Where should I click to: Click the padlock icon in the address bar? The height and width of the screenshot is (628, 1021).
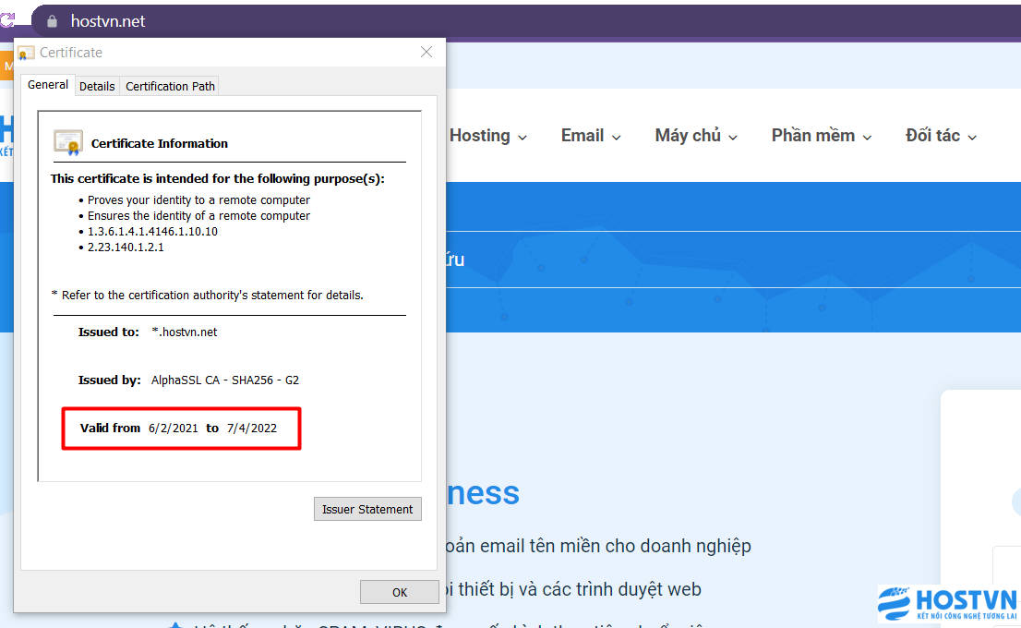point(52,21)
